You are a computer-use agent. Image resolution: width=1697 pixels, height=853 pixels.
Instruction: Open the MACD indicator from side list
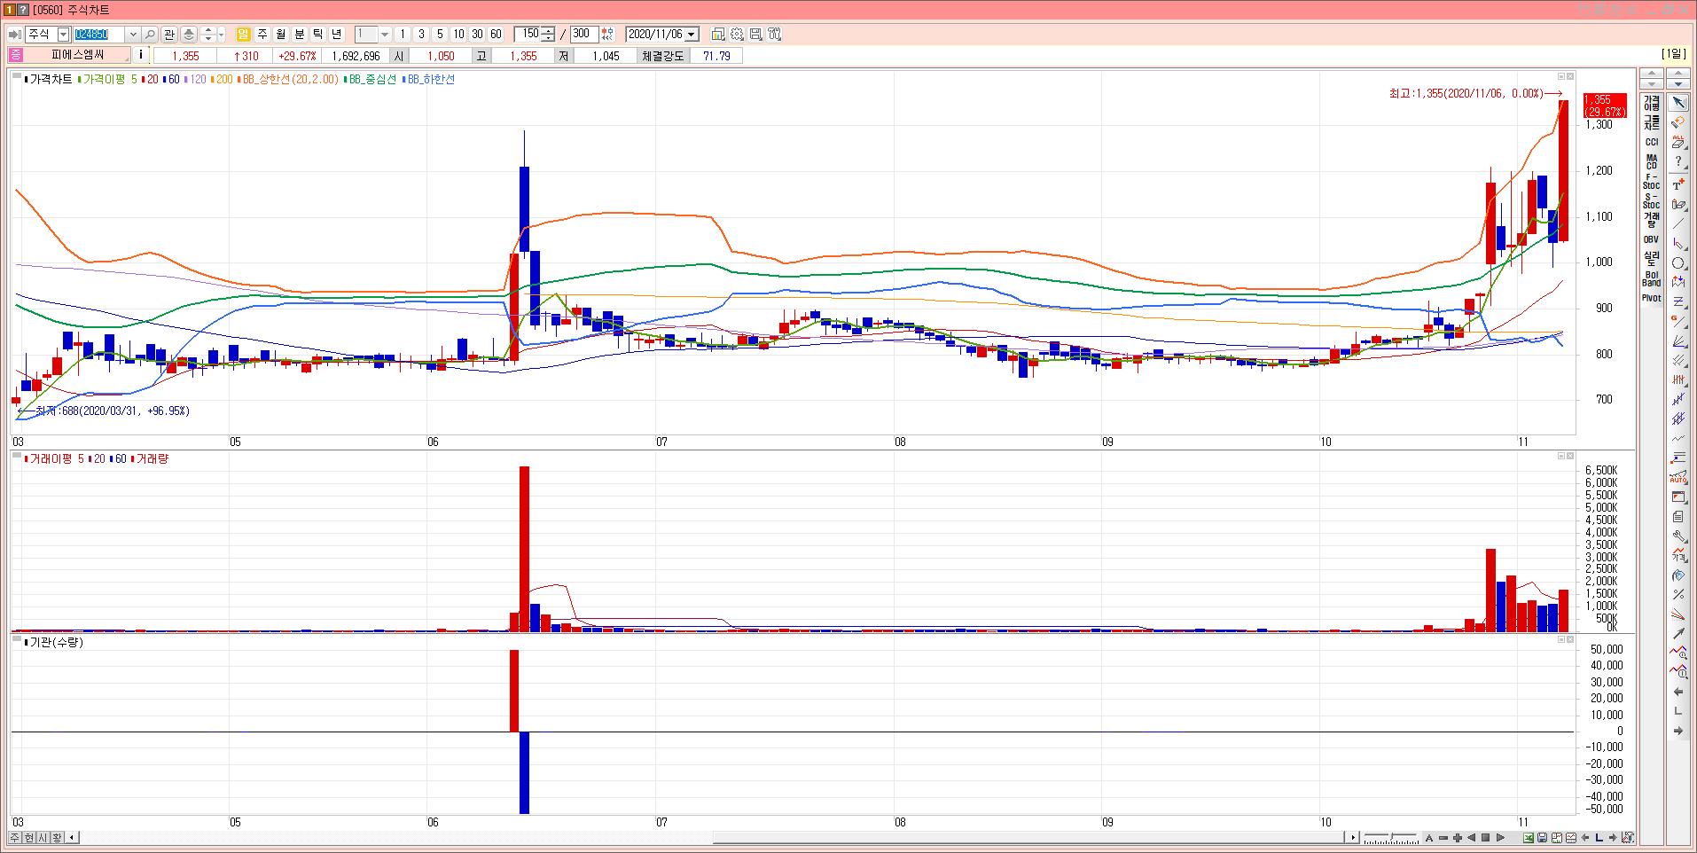[1651, 161]
